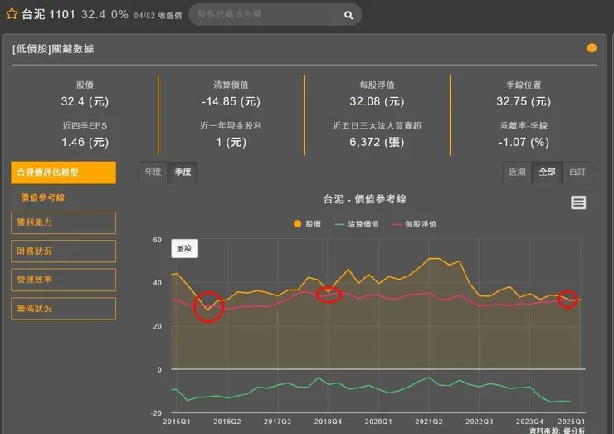This screenshot has height=434, width=614.
Task: Click the 2015Q1 x-axis label
Action: click(177, 422)
